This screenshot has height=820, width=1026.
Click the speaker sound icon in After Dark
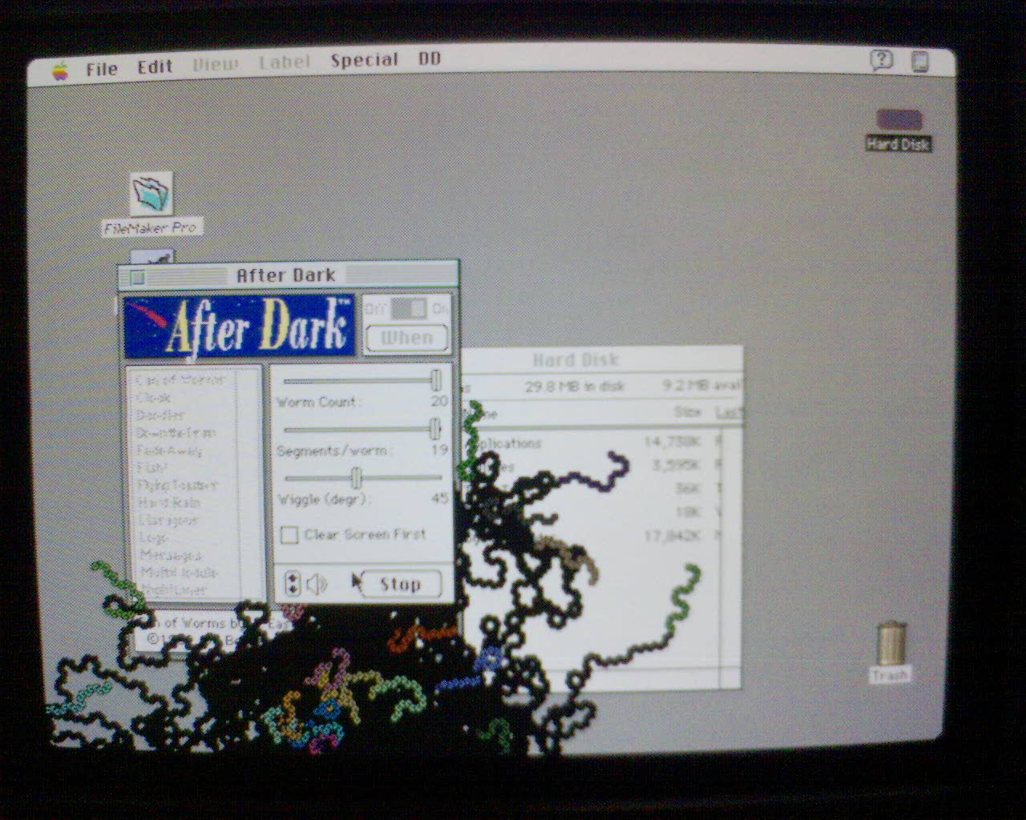pyautogui.click(x=317, y=584)
